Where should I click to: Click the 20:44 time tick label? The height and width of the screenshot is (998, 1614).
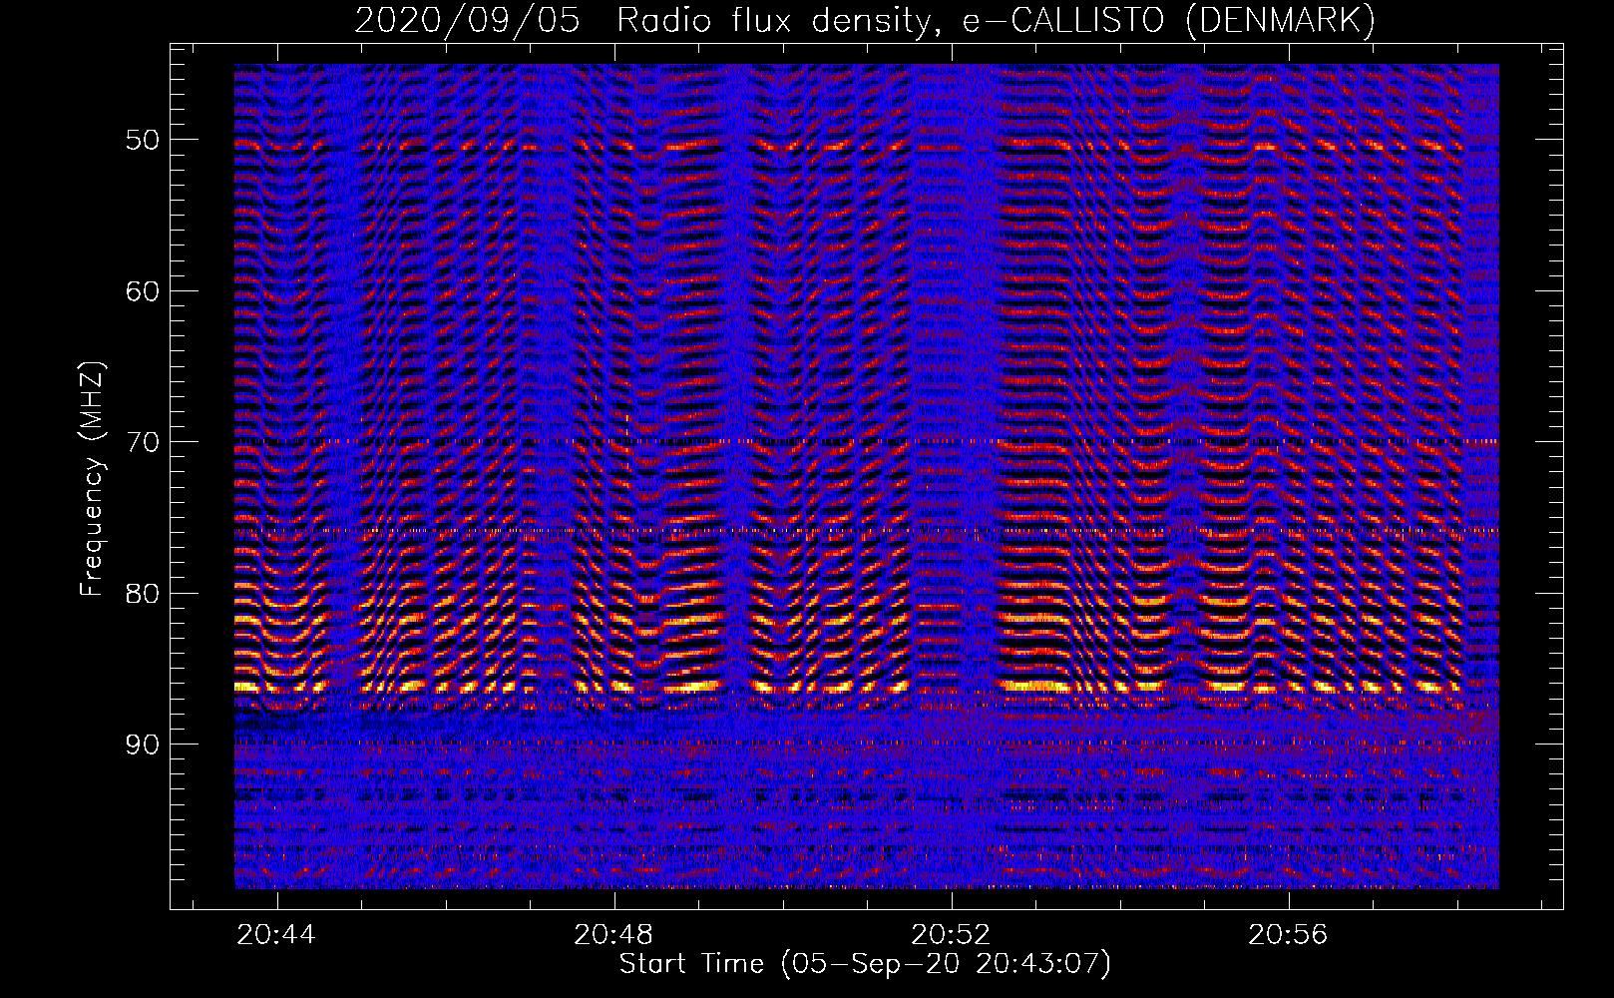[x=276, y=934]
